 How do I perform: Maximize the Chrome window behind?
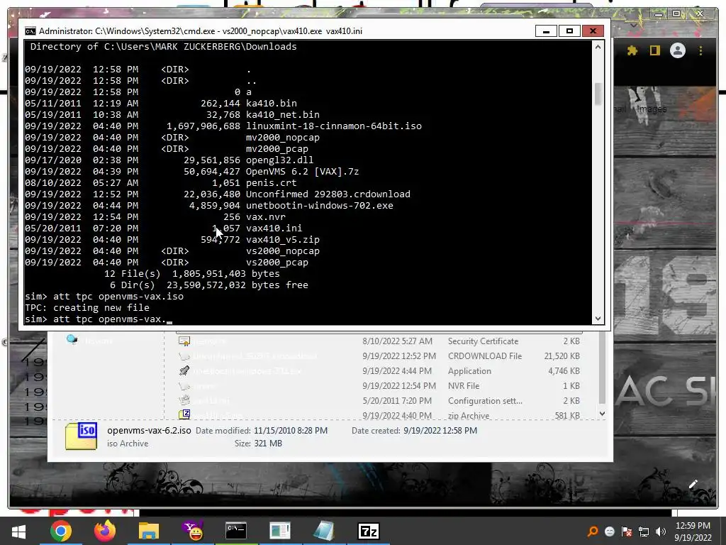676,14
